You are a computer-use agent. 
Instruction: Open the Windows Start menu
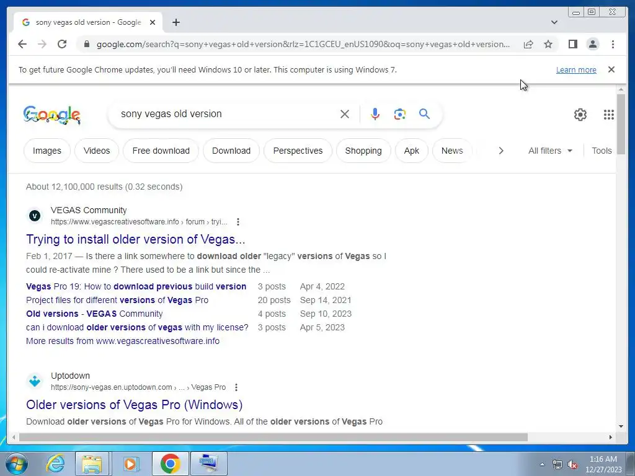[17, 464]
